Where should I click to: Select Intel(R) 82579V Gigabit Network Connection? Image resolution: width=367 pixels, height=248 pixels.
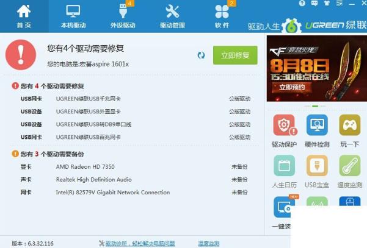point(136,193)
